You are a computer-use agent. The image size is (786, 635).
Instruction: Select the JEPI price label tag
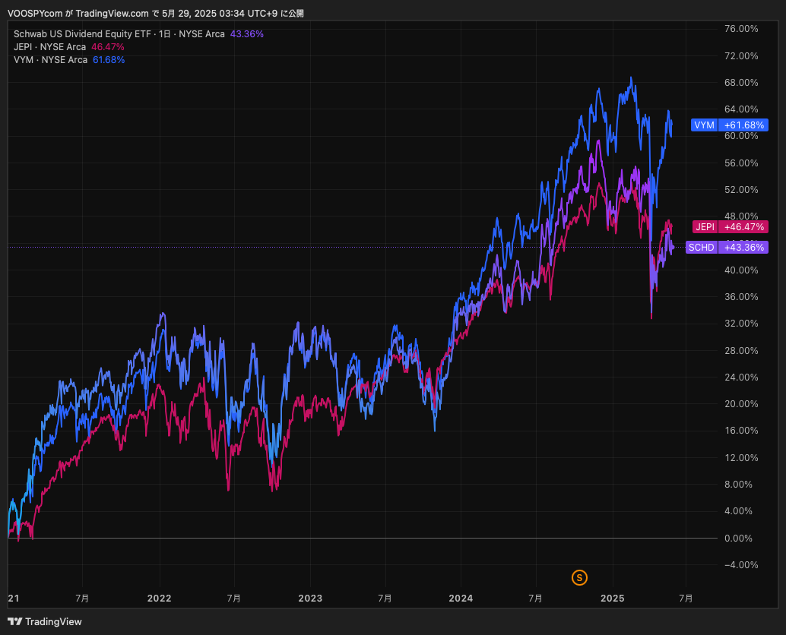(x=730, y=227)
